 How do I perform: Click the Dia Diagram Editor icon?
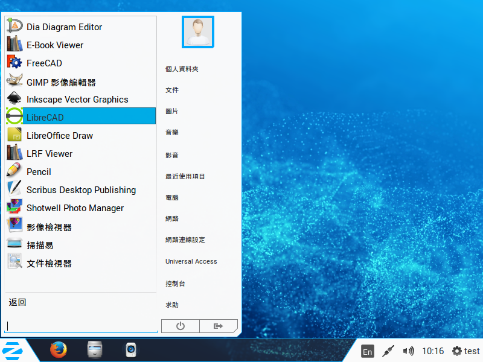14,26
